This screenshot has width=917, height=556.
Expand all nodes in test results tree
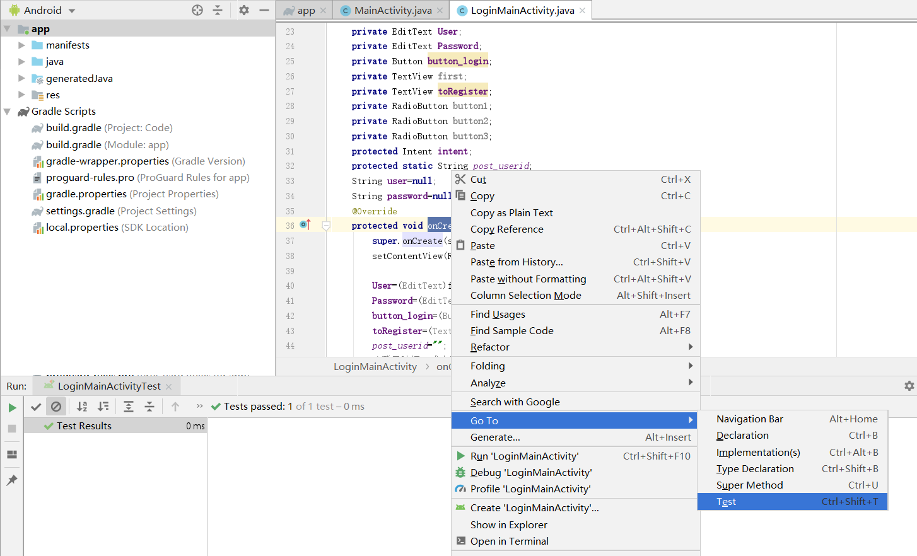pos(128,406)
